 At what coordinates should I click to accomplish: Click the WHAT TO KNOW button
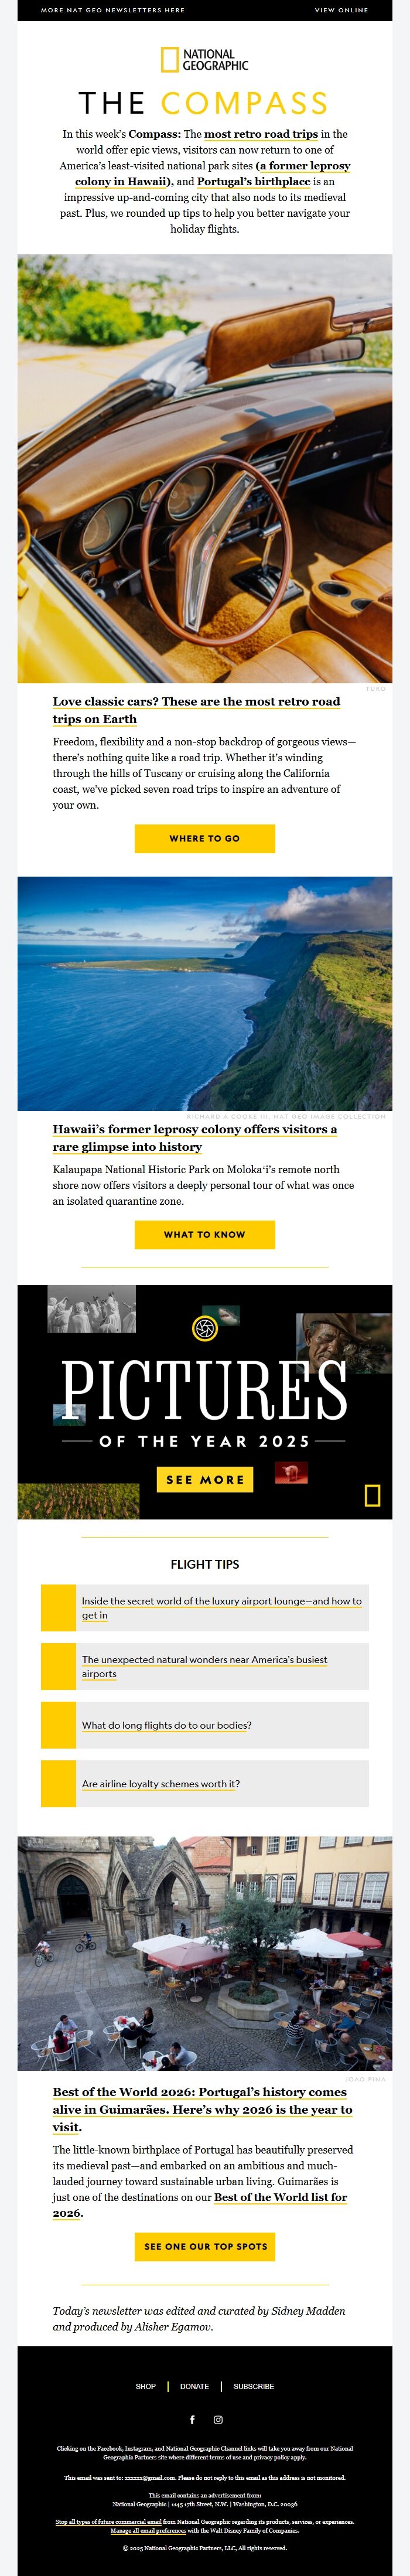click(205, 1234)
